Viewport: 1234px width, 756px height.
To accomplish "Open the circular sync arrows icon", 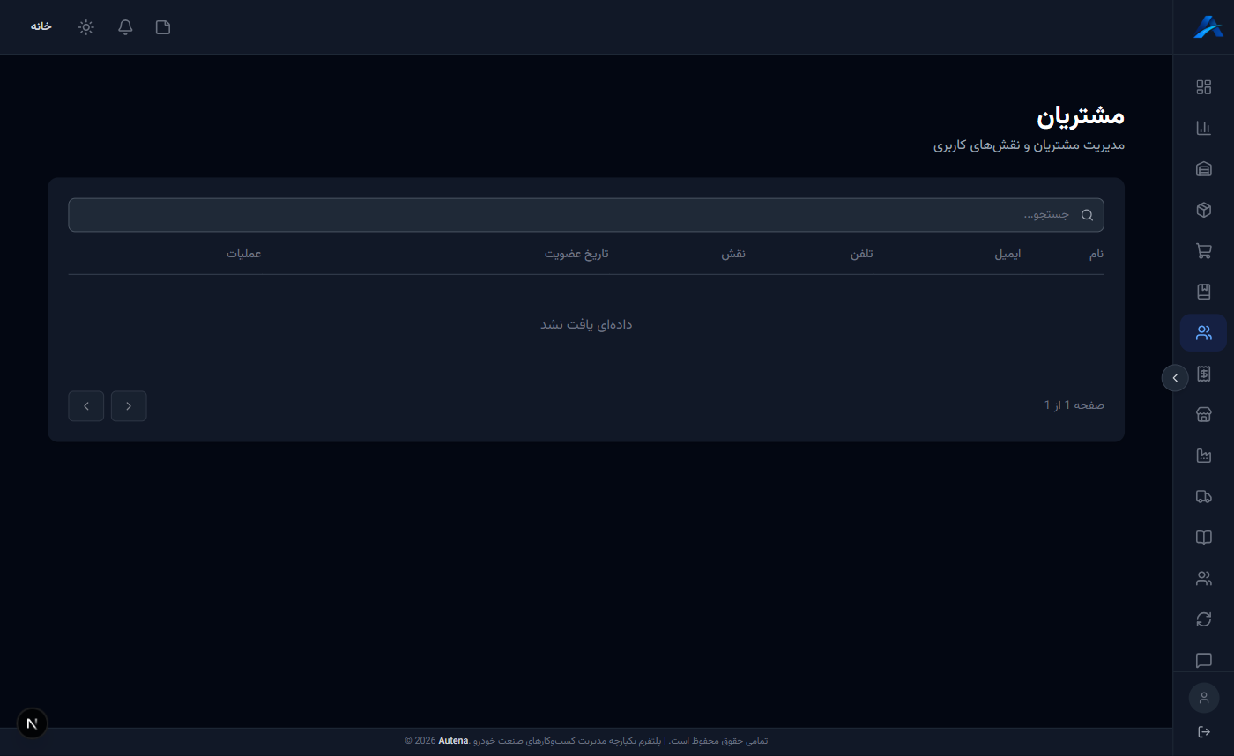I will 1203,619.
